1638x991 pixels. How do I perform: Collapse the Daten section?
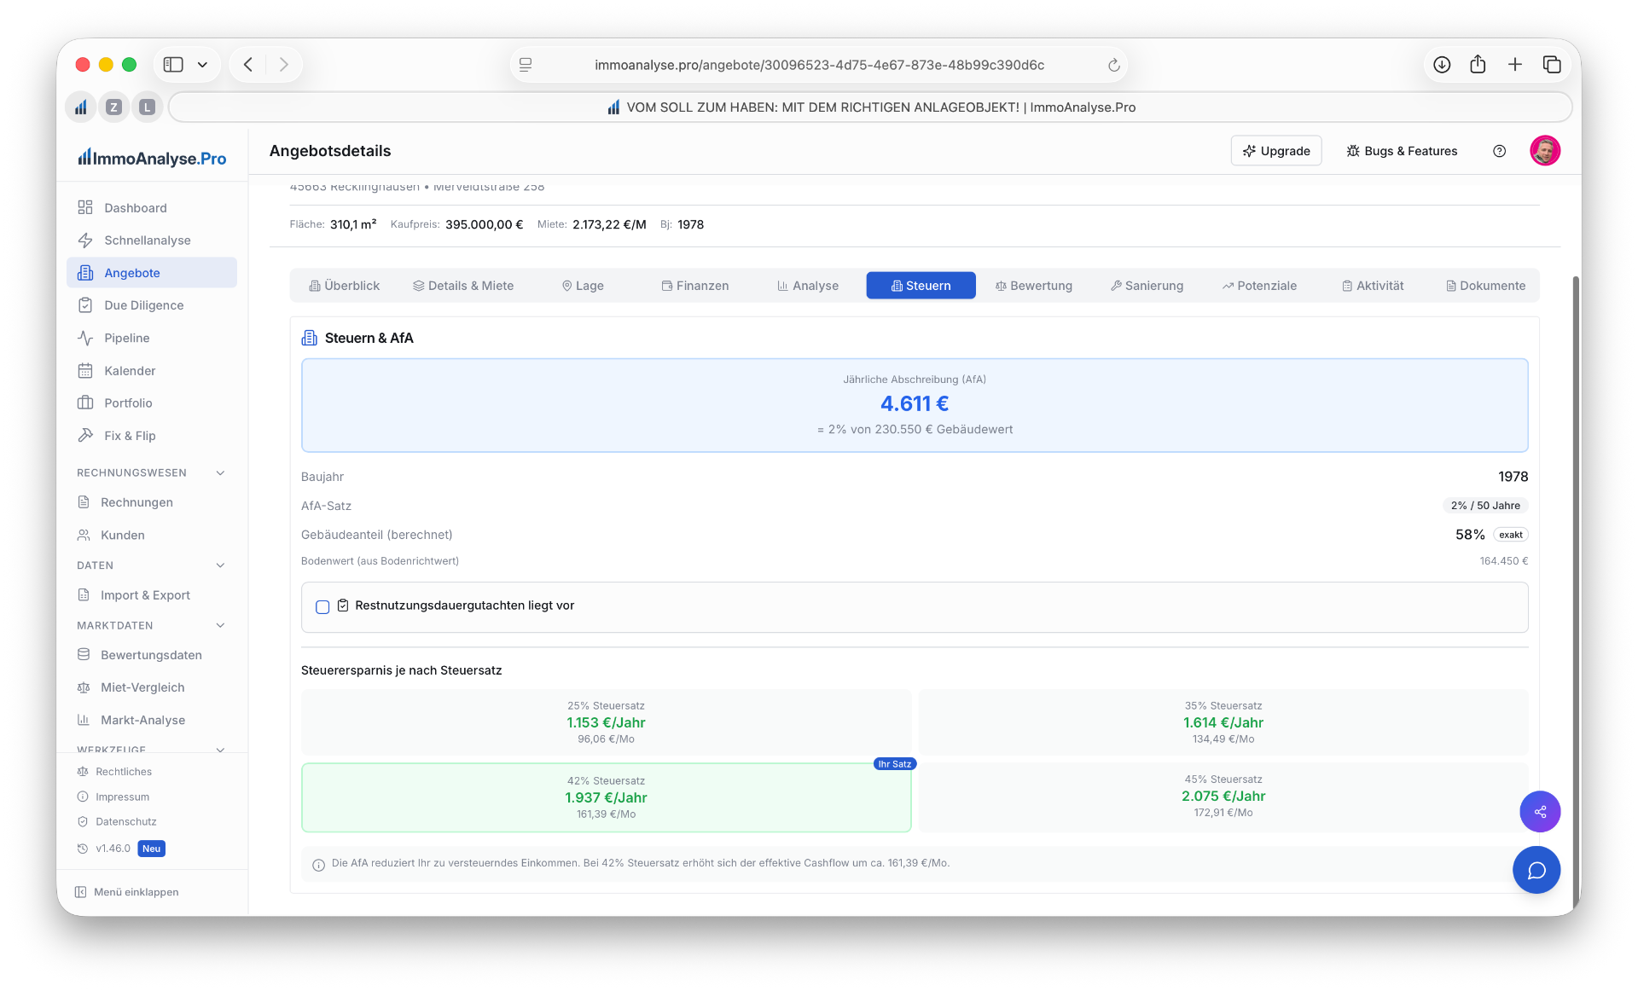tap(220, 565)
